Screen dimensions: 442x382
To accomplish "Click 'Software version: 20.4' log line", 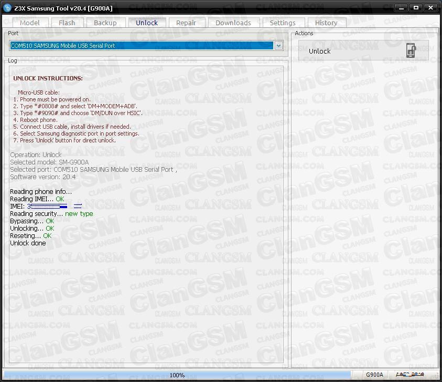I will (x=43, y=177).
